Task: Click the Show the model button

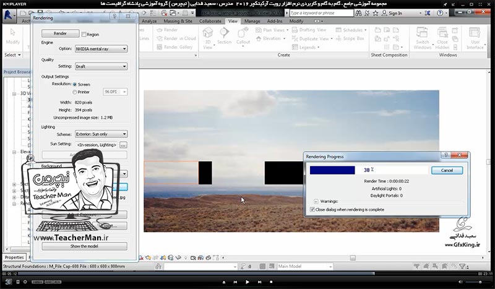Action: [x=84, y=246]
